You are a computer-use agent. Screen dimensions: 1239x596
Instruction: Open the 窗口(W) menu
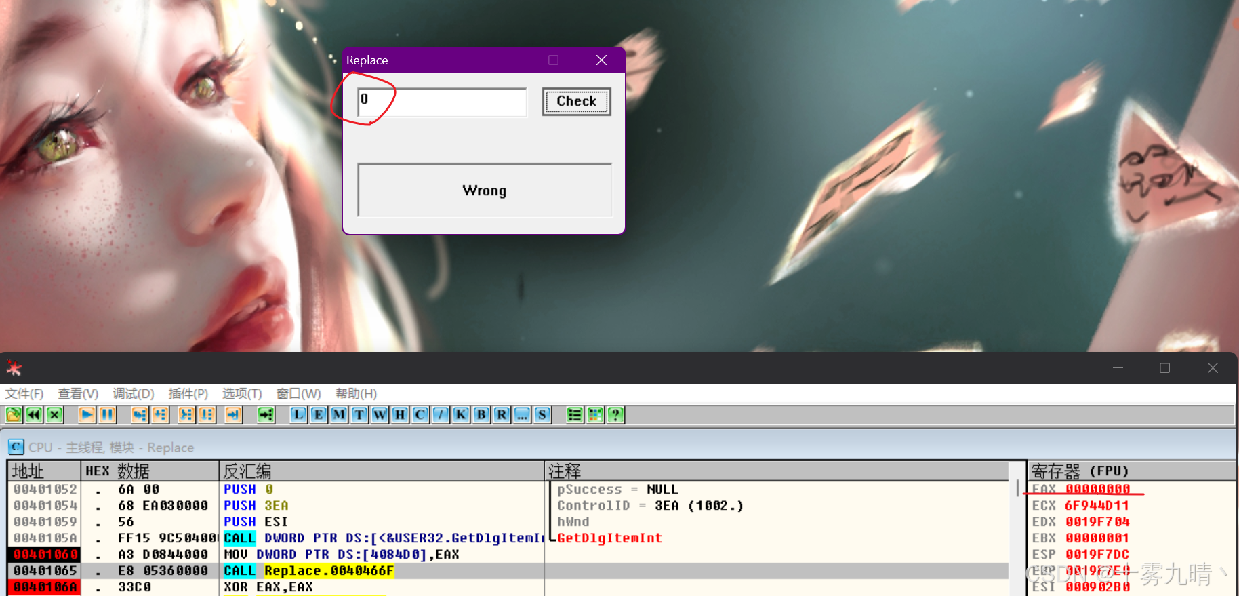tap(298, 394)
